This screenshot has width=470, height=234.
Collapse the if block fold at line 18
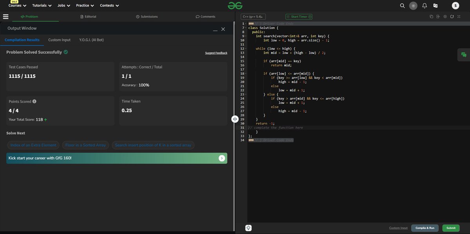(x=246, y=74)
